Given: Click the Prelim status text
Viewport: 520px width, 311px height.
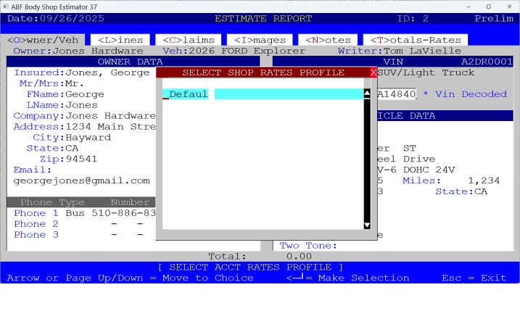Looking at the screenshot, I should tap(494, 19).
